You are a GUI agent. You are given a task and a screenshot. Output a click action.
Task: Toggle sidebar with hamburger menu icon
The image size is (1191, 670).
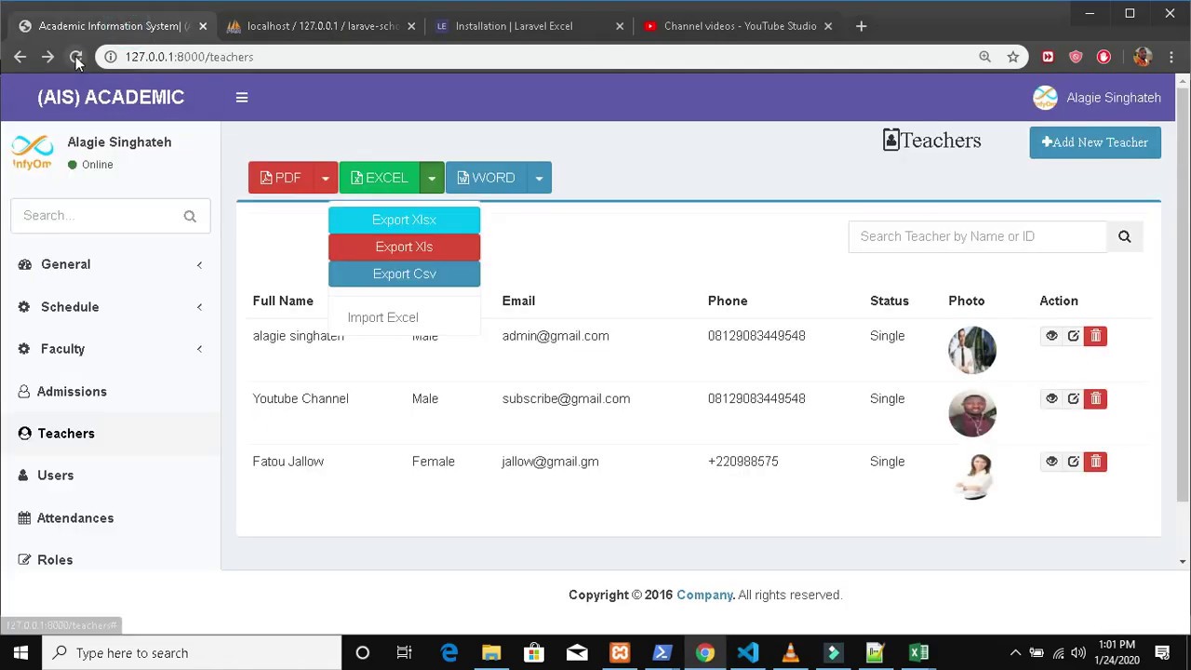[x=242, y=97]
